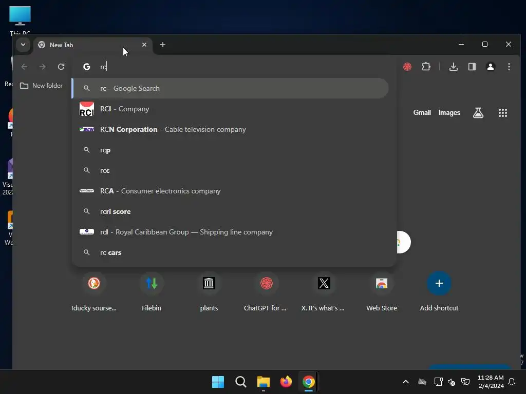Select the rc - Google Search suggestion
The image size is (526, 394).
click(x=231, y=88)
